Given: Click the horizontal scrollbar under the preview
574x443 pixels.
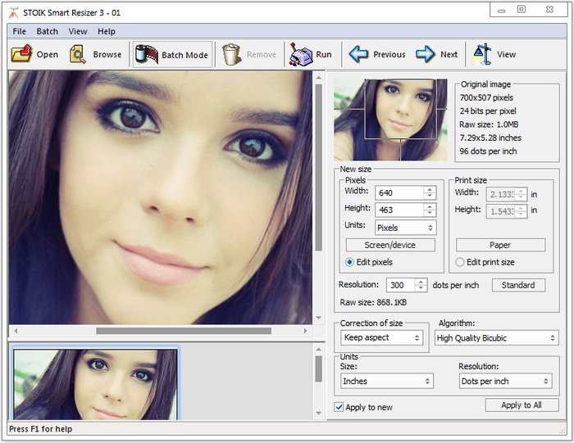Looking at the screenshot, I should [x=183, y=331].
